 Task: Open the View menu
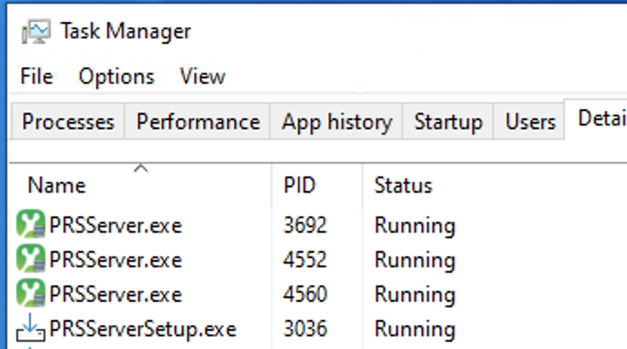tap(203, 76)
